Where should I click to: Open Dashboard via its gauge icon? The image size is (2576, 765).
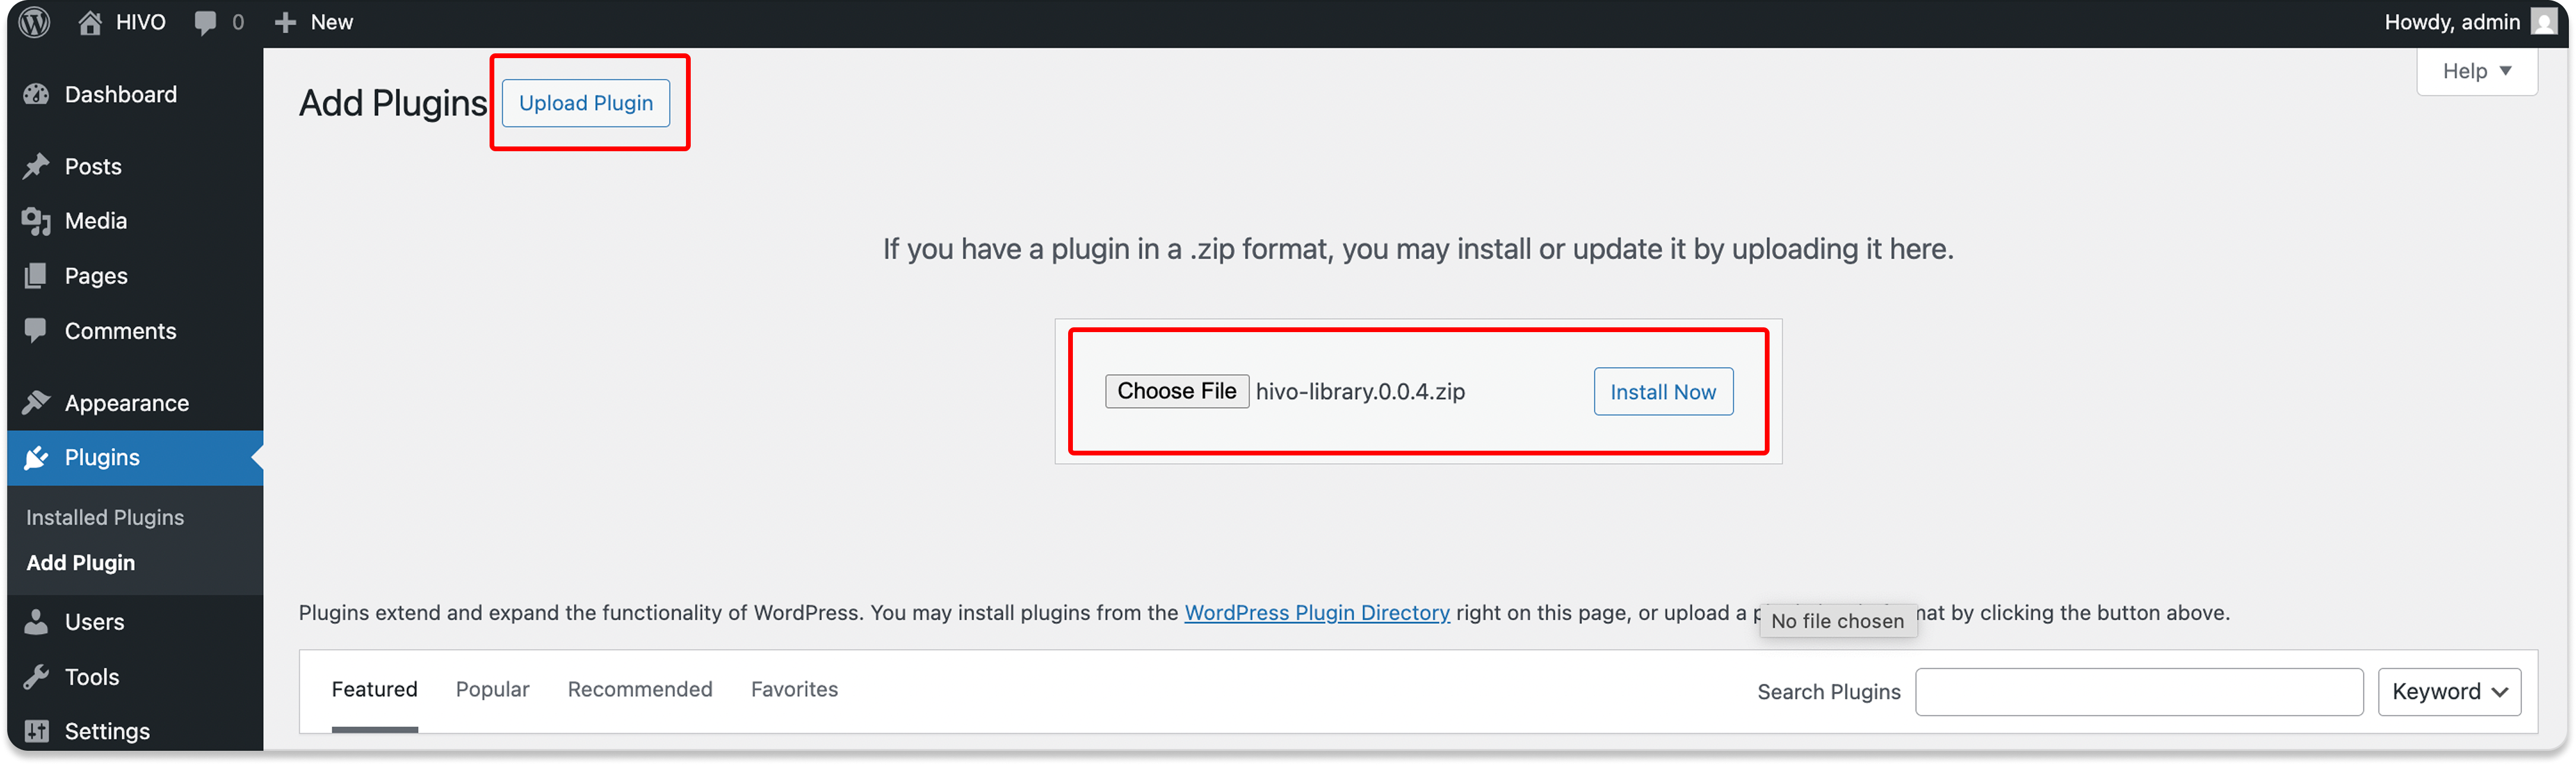pyautogui.click(x=37, y=95)
